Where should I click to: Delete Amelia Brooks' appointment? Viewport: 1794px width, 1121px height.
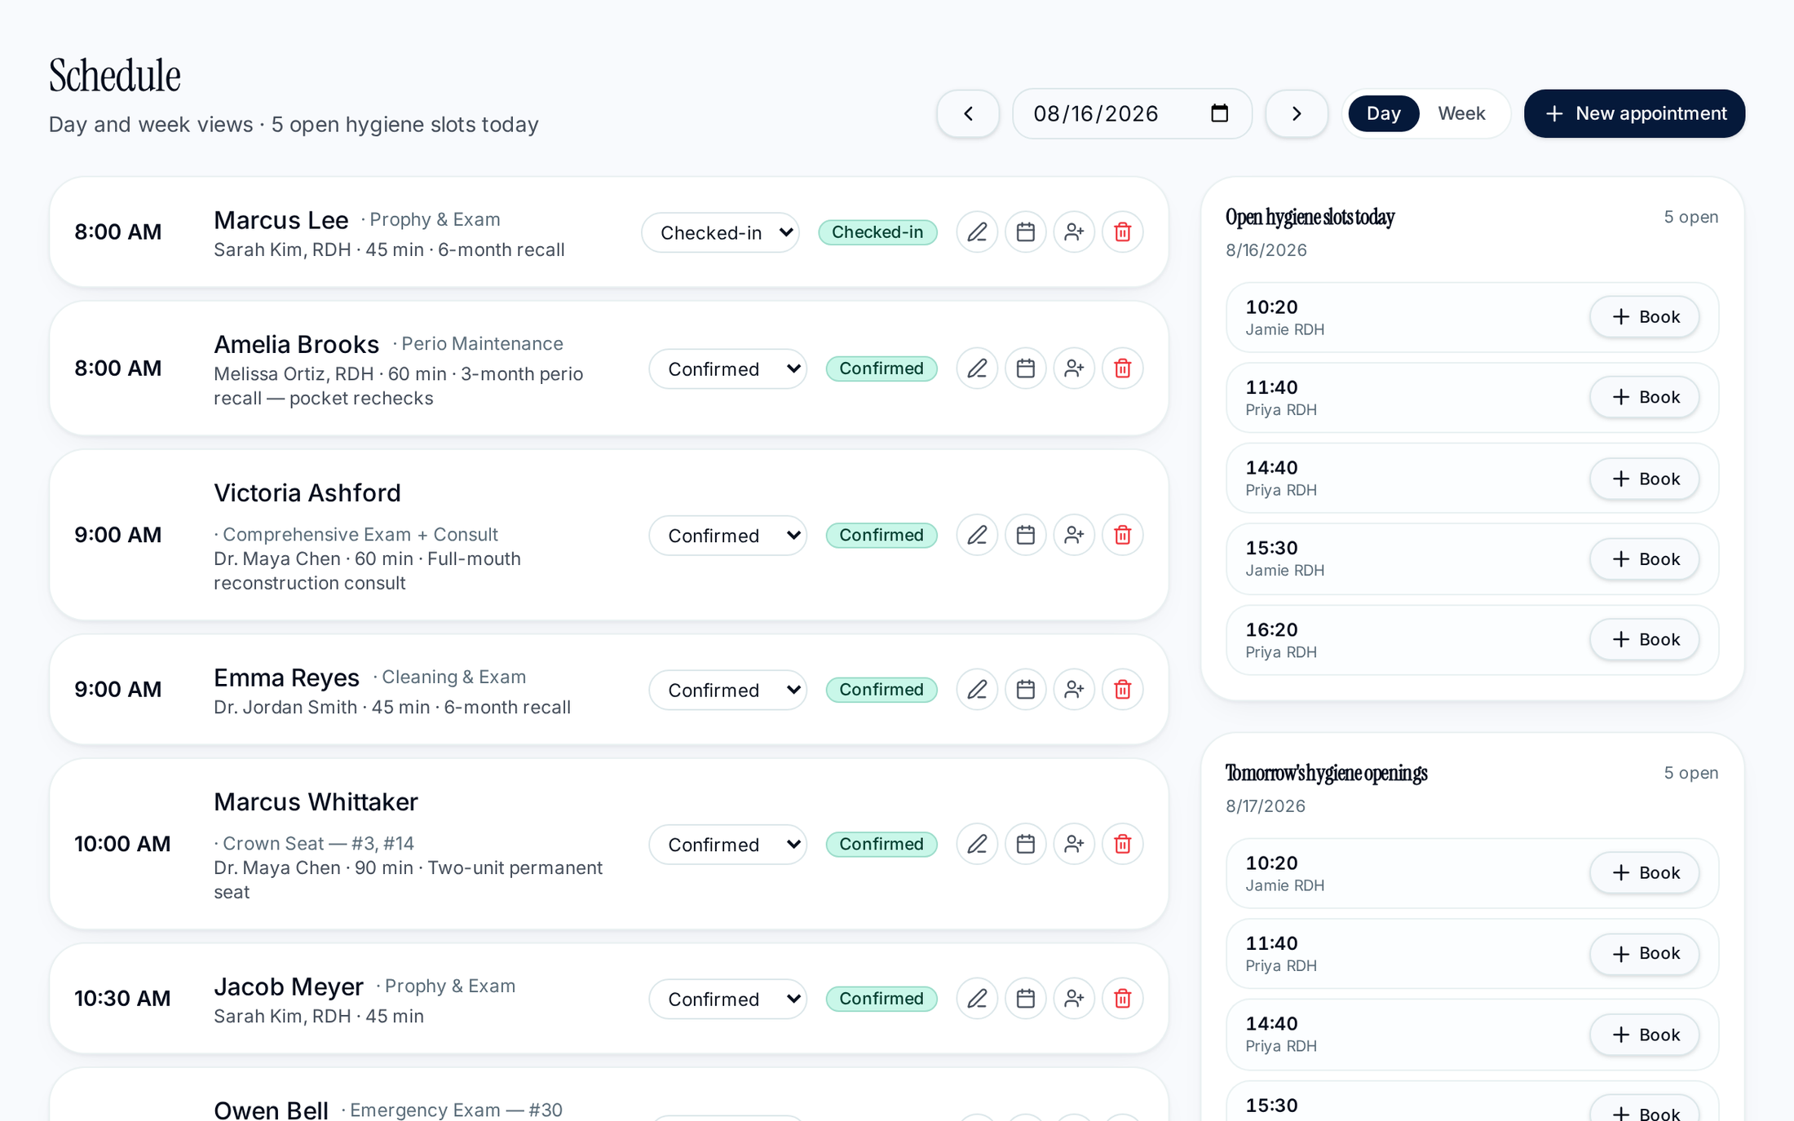pos(1123,369)
